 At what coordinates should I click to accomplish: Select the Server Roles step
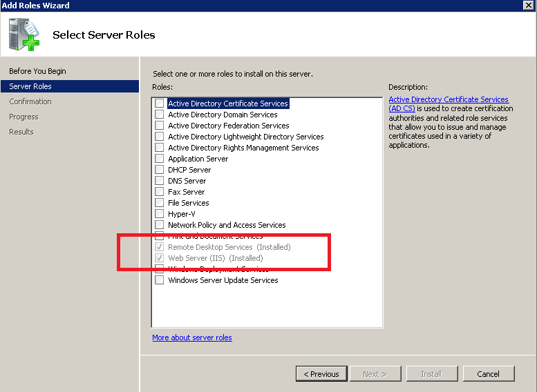pos(70,86)
